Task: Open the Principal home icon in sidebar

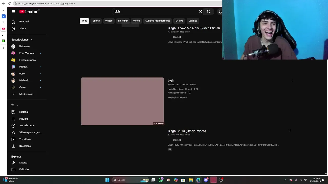Action: click(13, 22)
